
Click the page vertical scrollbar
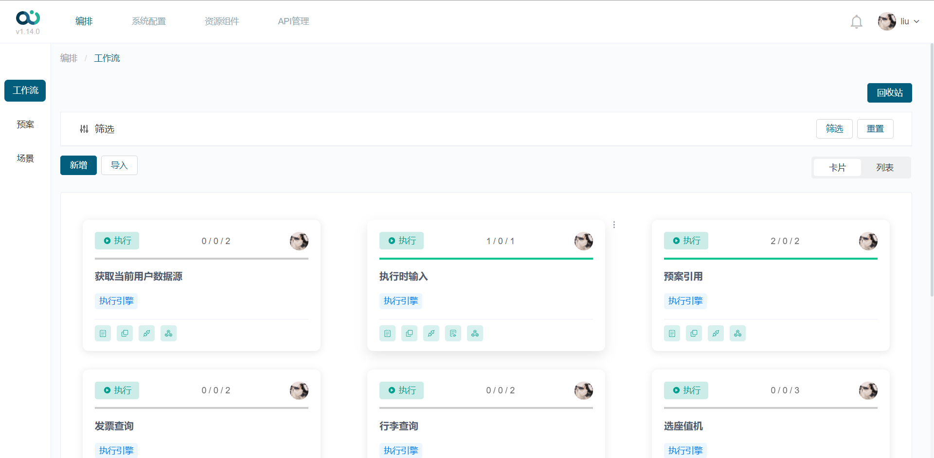pos(932,170)
